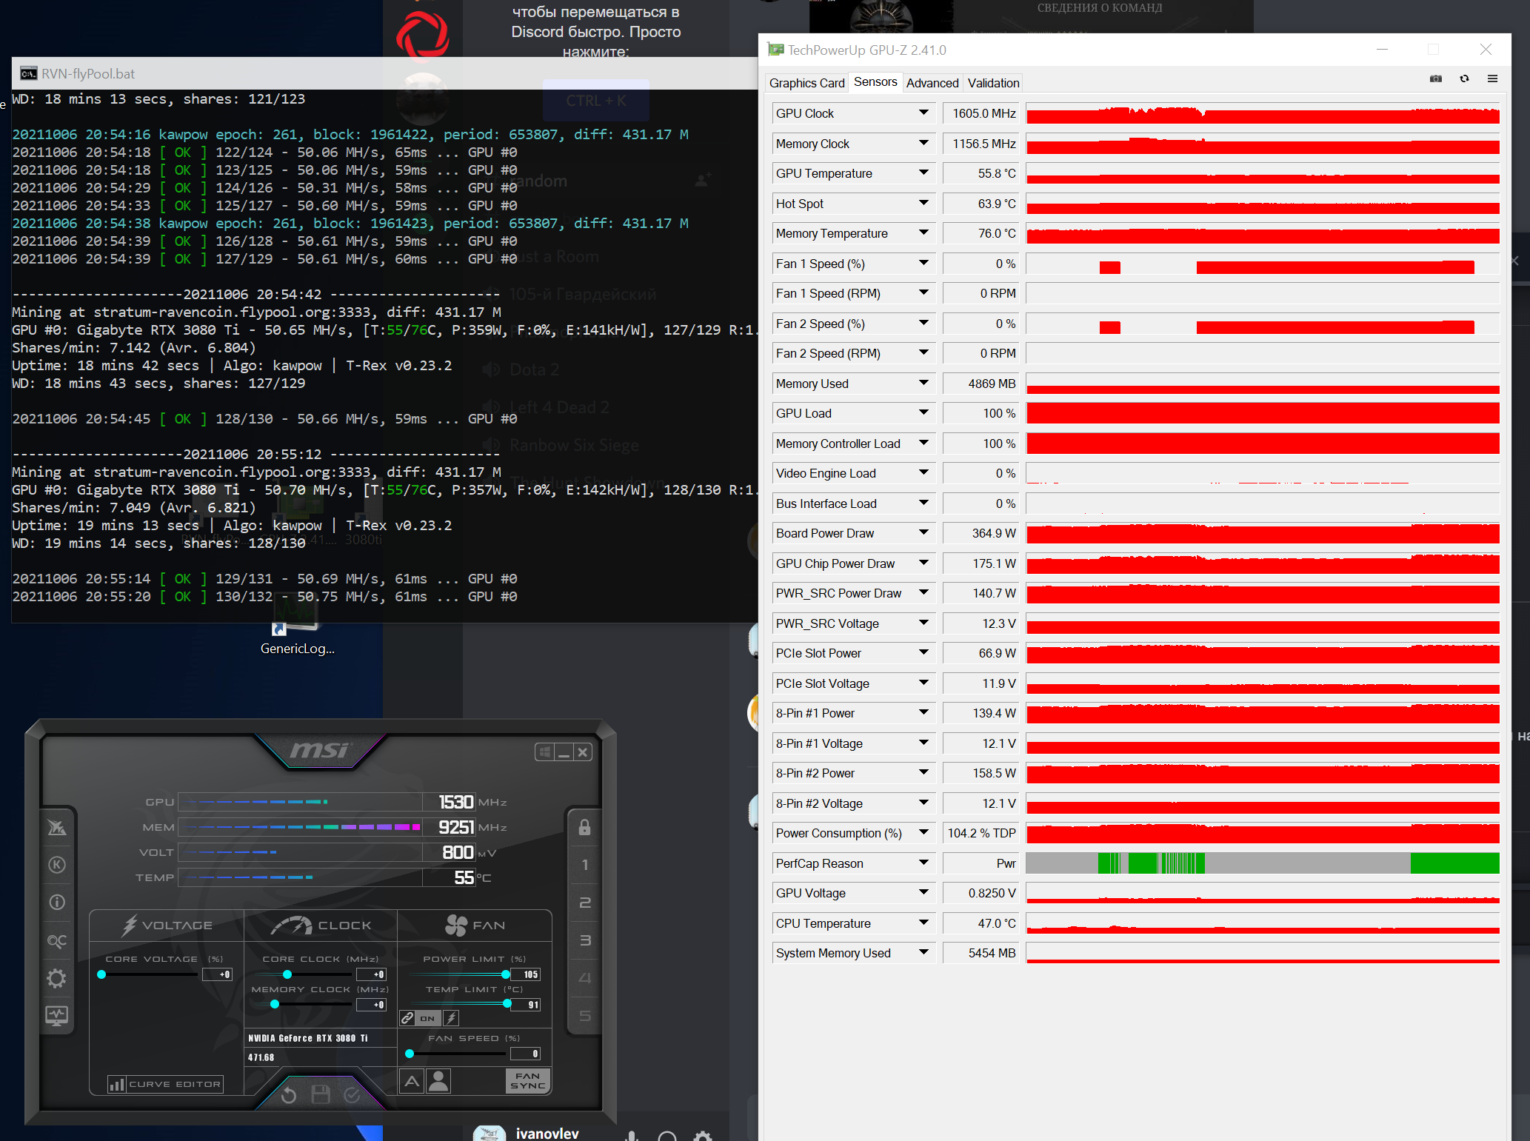1530x1141 pixels.
Task: Open the GPU-Z hamburger menu
Action: (1492, 78)
